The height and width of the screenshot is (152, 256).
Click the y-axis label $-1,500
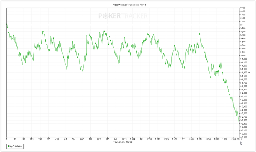[244, 76]
